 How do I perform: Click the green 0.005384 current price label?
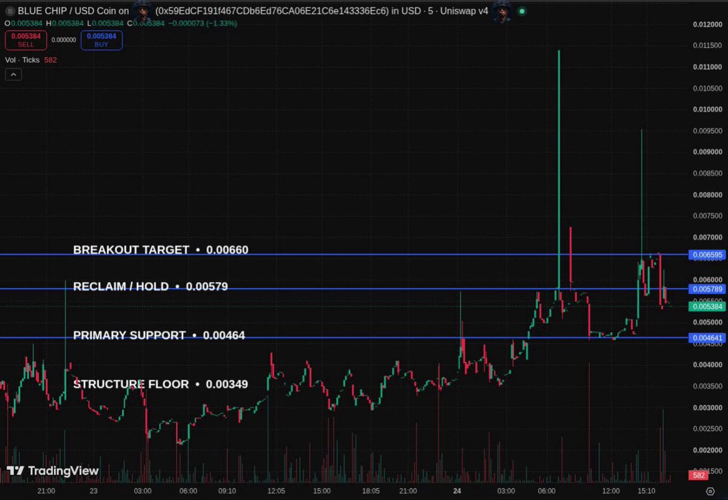point(707,307)
